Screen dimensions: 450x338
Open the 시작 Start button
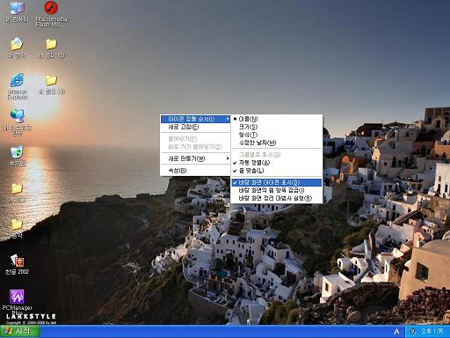19,331
